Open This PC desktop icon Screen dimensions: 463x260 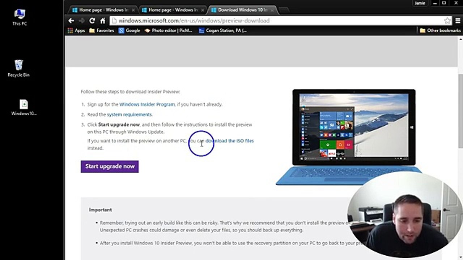click(20, 17)
